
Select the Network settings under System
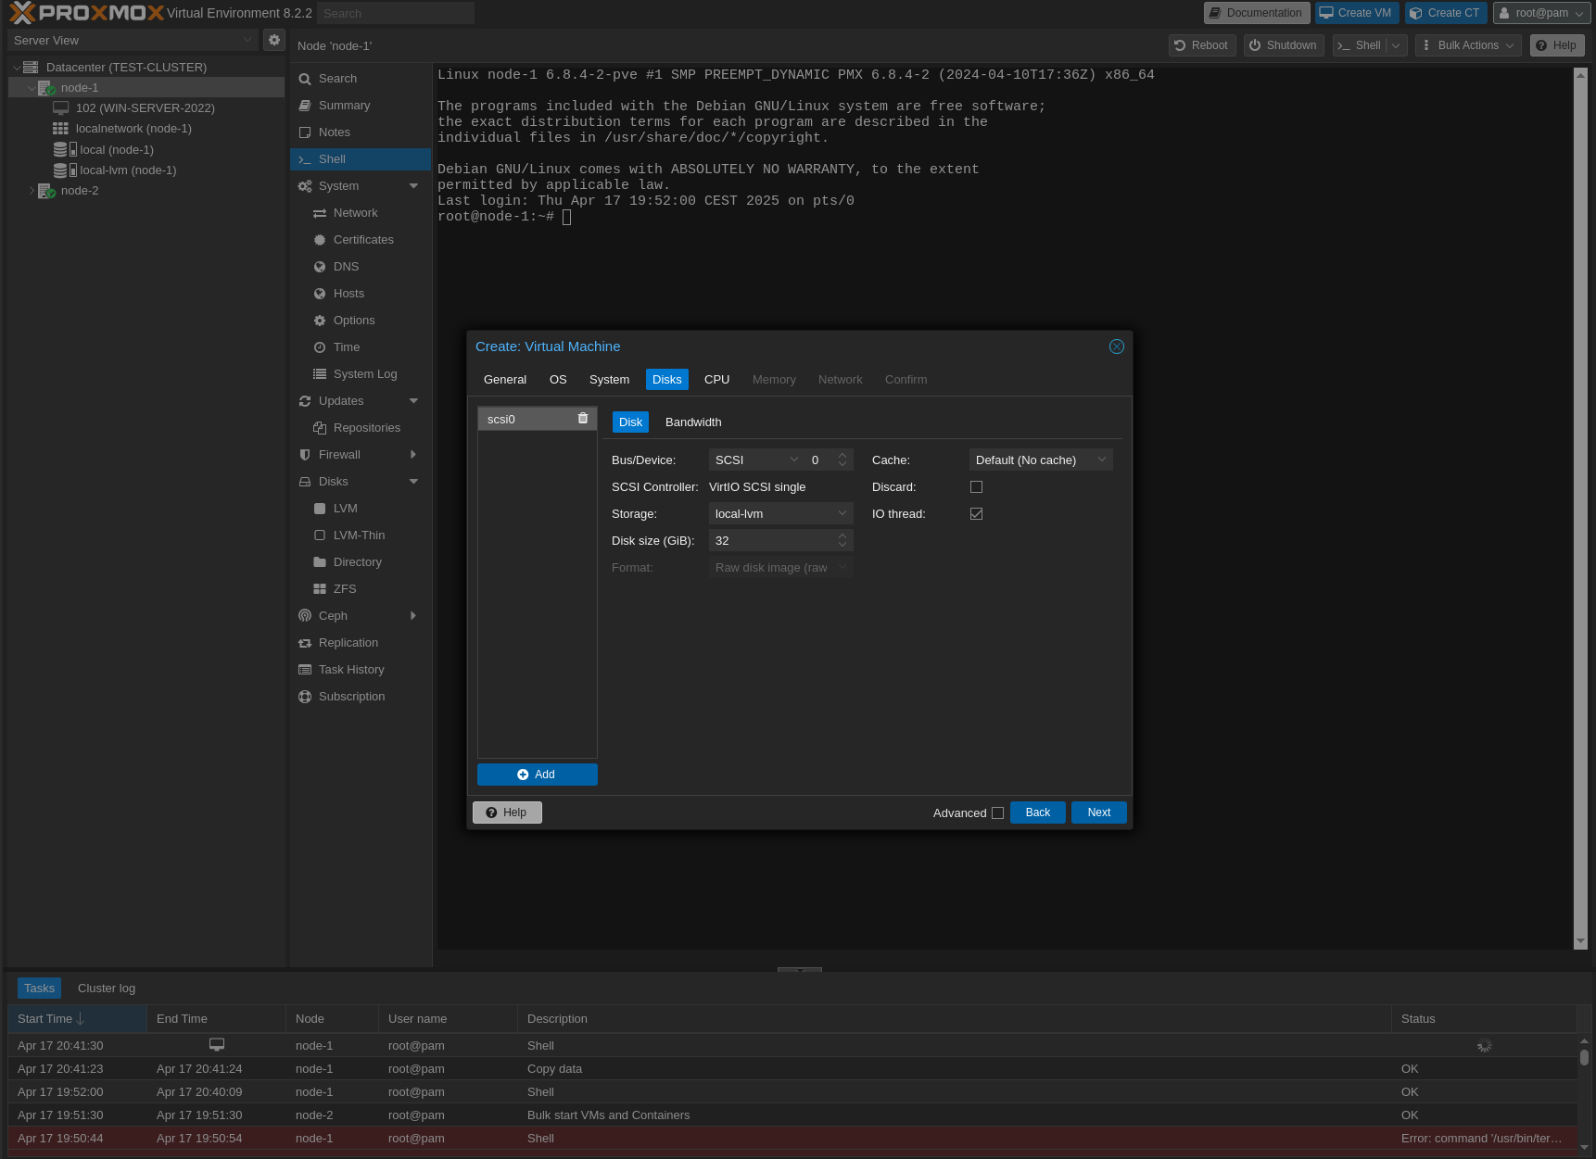355,212
